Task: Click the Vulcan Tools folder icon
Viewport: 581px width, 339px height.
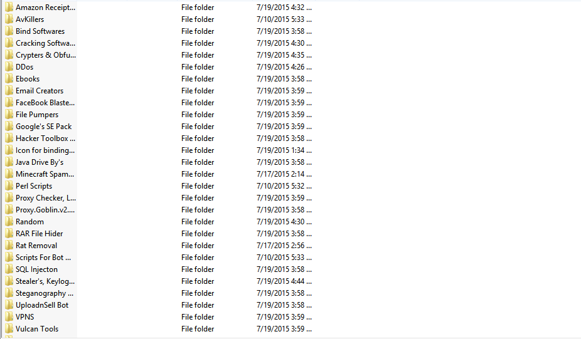Action: pyautogui.click(x=9, y=329)
